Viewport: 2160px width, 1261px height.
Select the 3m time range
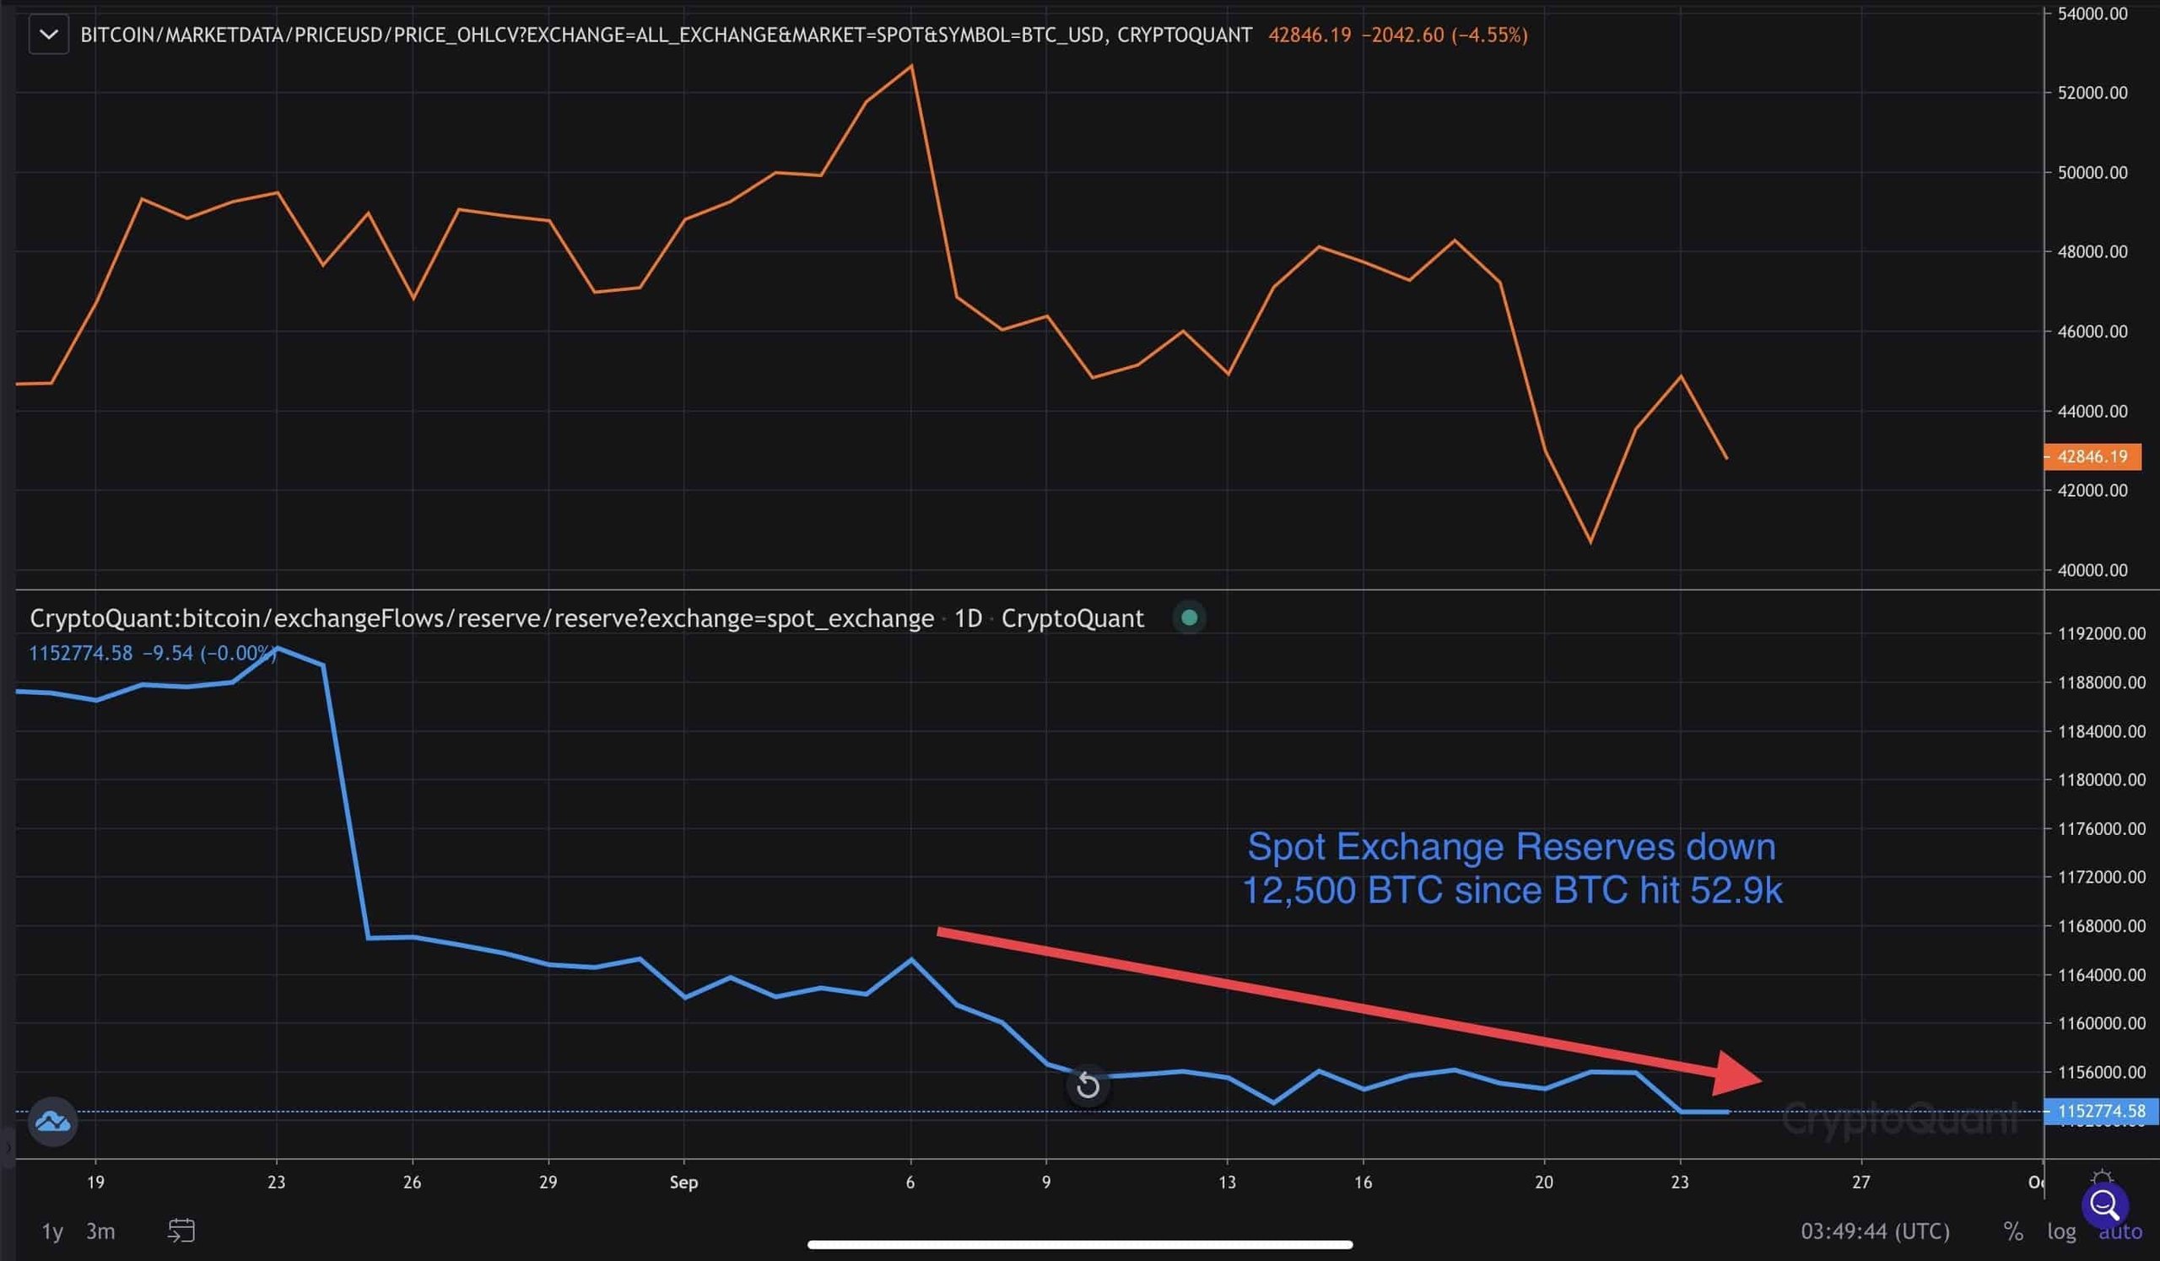click(x=100, y=1231)
